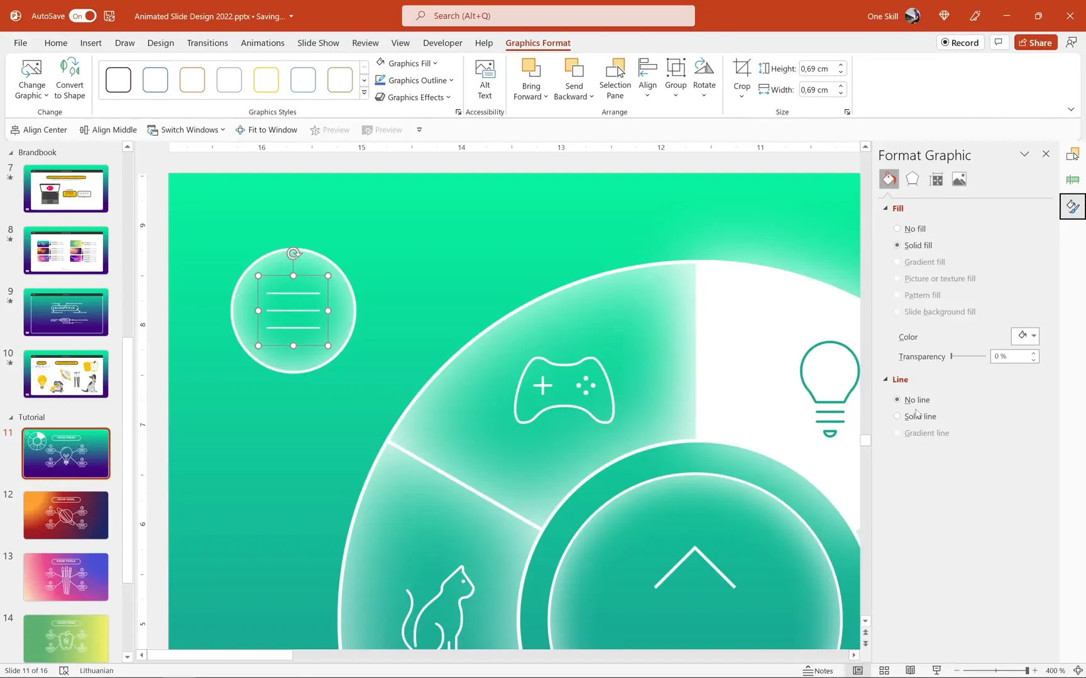Open the Rotate options

coord(704,79)
